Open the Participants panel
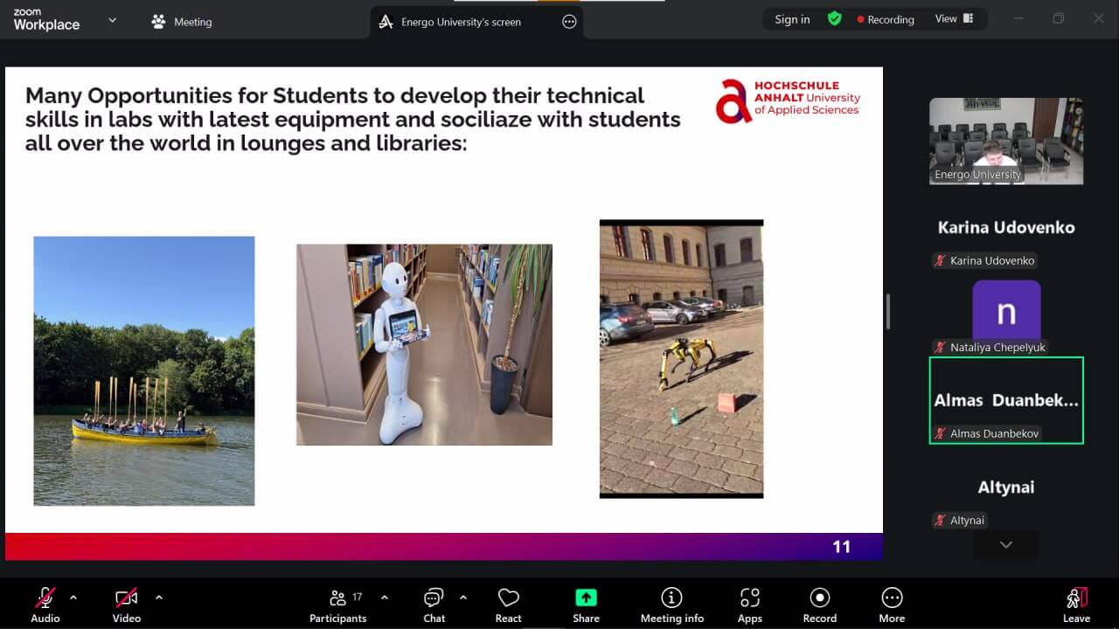This screenshot has width=1119, height=629. [337, 605]
